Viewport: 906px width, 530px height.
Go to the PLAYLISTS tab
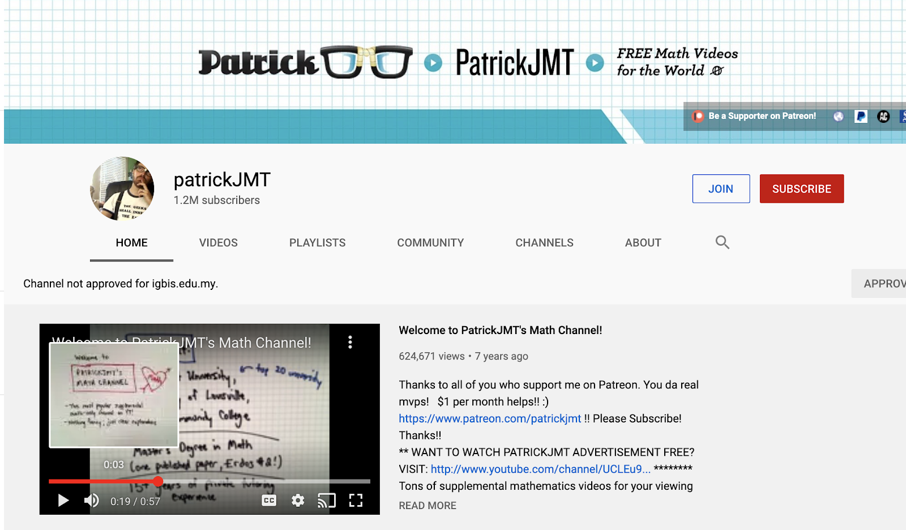[x=318, y=243]
